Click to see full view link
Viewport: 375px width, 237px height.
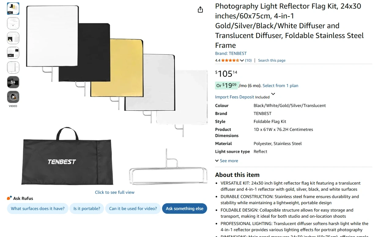pos(115,192)
